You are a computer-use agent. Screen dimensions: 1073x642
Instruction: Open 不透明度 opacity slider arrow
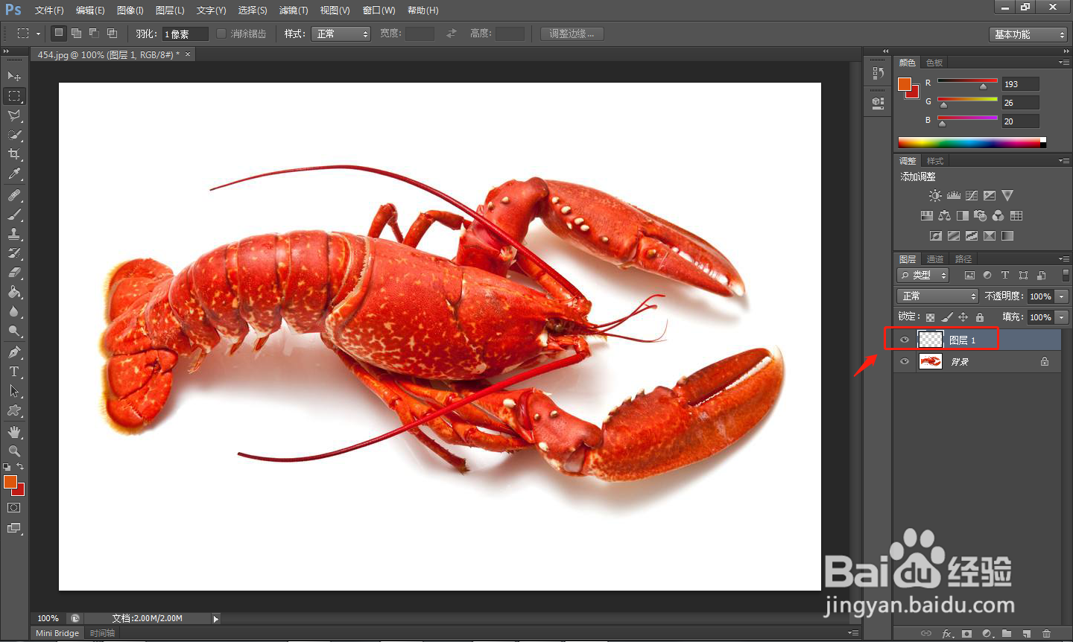1063,296
